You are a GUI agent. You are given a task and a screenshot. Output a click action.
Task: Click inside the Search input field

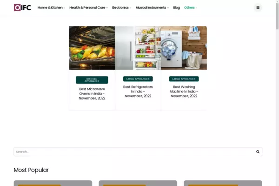130,152
